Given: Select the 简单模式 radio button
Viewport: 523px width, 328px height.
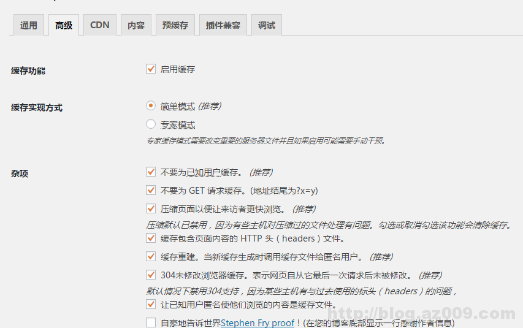Looking at the screenshot, I should pos(151,105).
